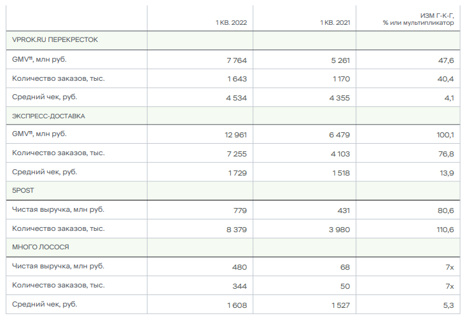
Task: Click the 5Post net revenue 779
Action: click(x=239, y=210)
